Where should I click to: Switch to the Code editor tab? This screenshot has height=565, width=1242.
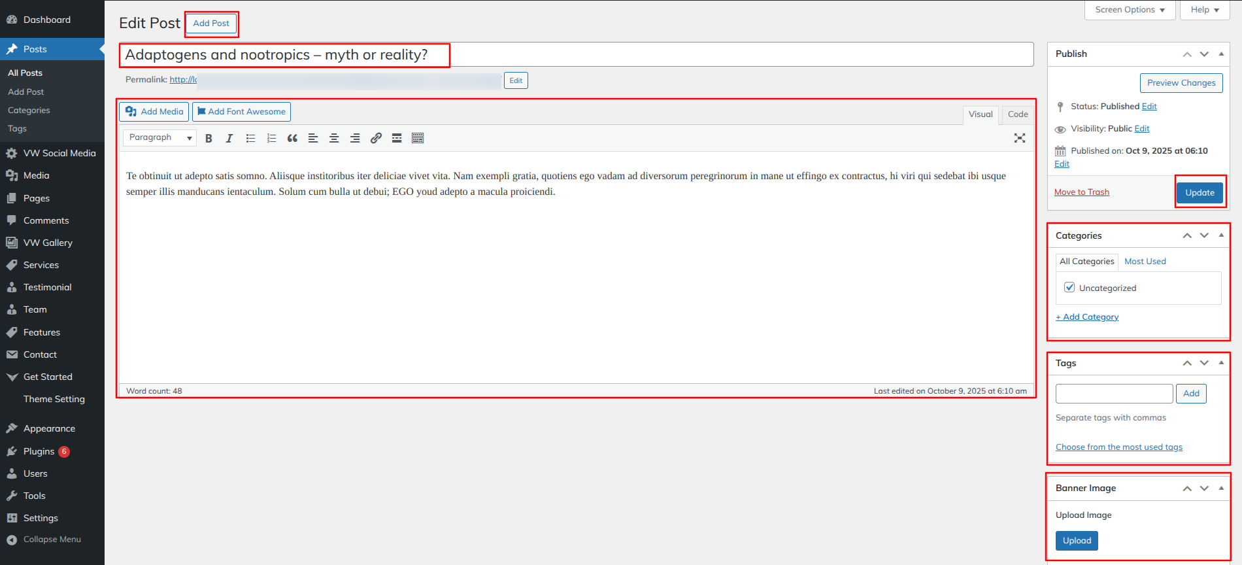pos(1017,114)
